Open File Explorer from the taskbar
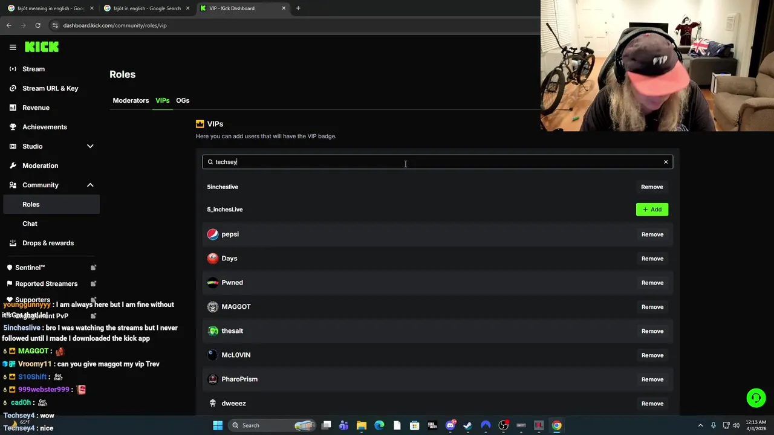Viewport: 774px width, 435px height. coord(362,425)
